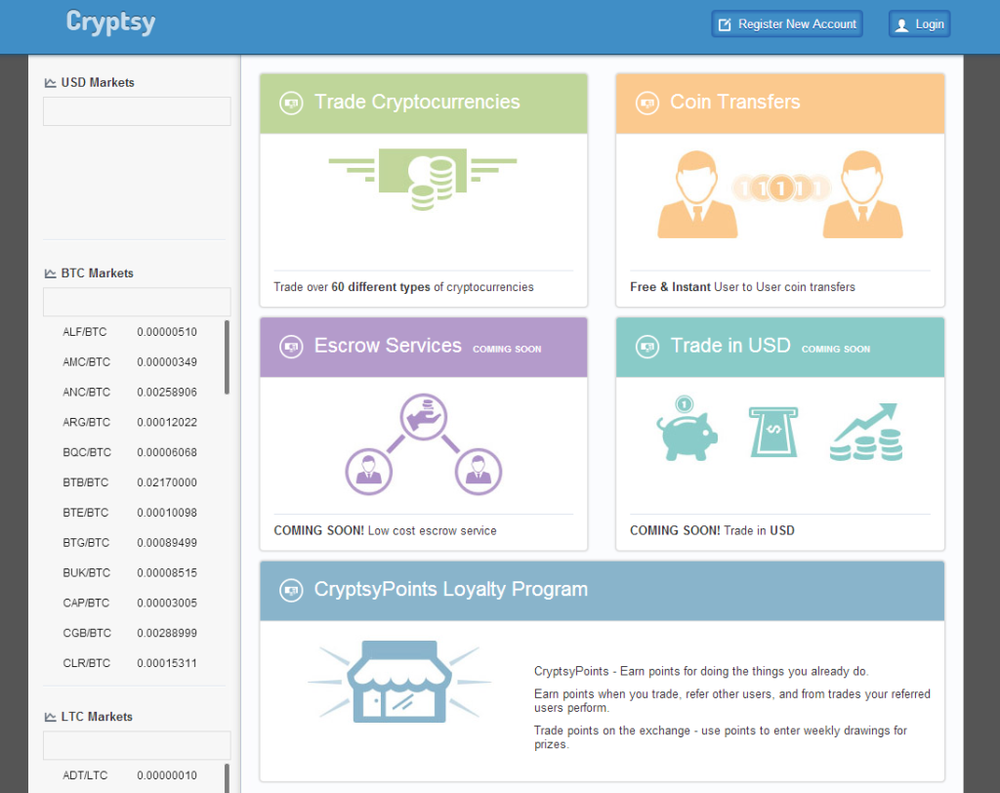The width and height of the screenshot is (1000, 793).
Task: Click the user icon in Login button
Action: pyautogui.click(x=901, y=24)
